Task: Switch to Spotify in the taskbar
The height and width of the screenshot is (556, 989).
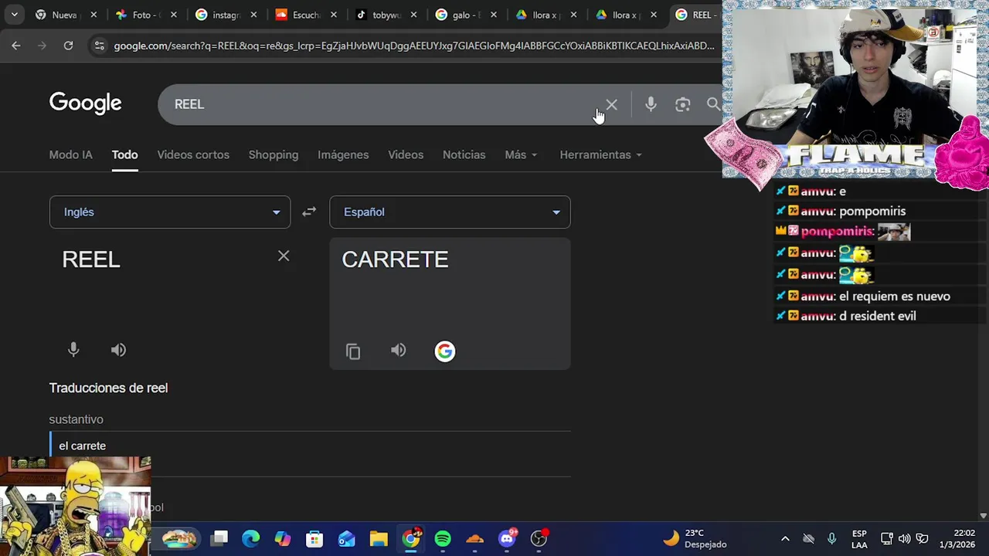Action: pyautogui.click(x=443, y=538)
